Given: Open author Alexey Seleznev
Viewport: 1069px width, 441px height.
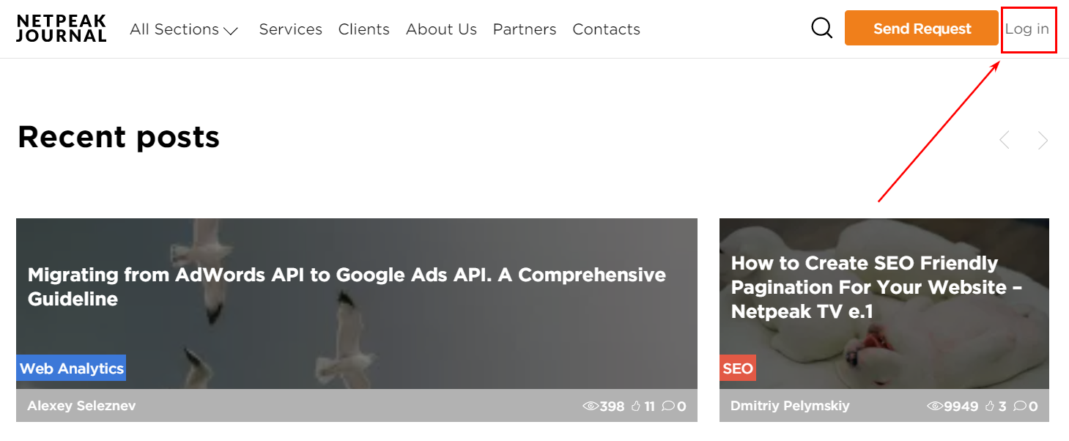Looking at the screenshot, I should 81,406.
